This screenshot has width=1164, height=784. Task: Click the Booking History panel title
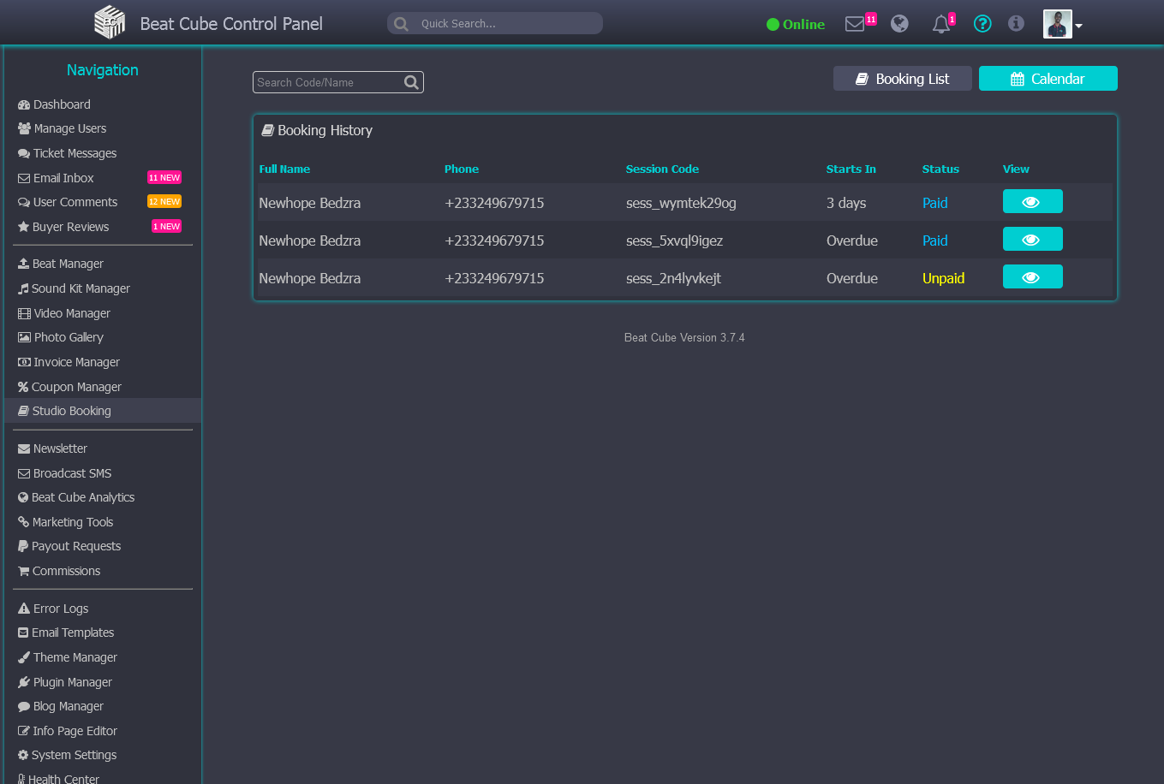coord(317,130)
